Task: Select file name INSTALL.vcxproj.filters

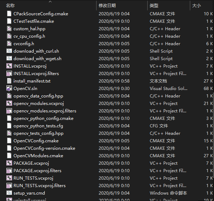Action: [36, 74]
